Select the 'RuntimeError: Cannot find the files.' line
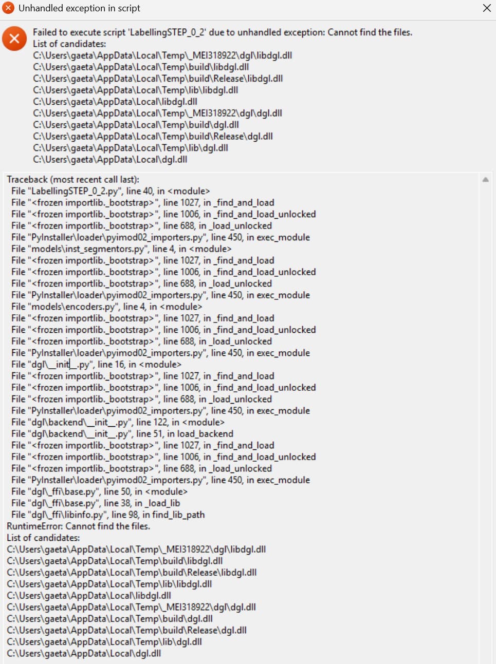The height and width of the screenshot is (664, 496). click(x=78, y=526)
